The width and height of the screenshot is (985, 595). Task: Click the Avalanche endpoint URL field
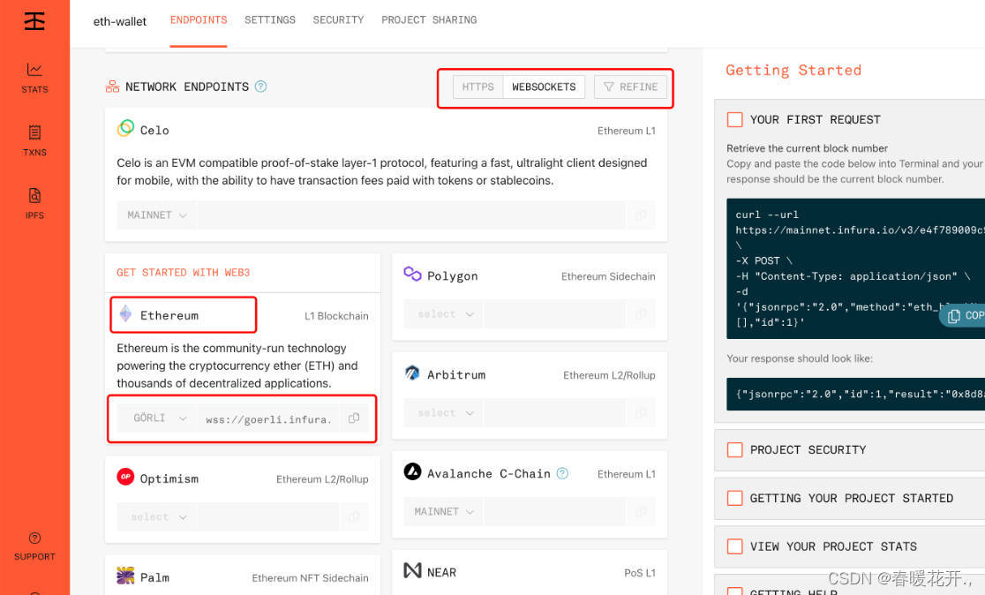(x=555, y=511)
